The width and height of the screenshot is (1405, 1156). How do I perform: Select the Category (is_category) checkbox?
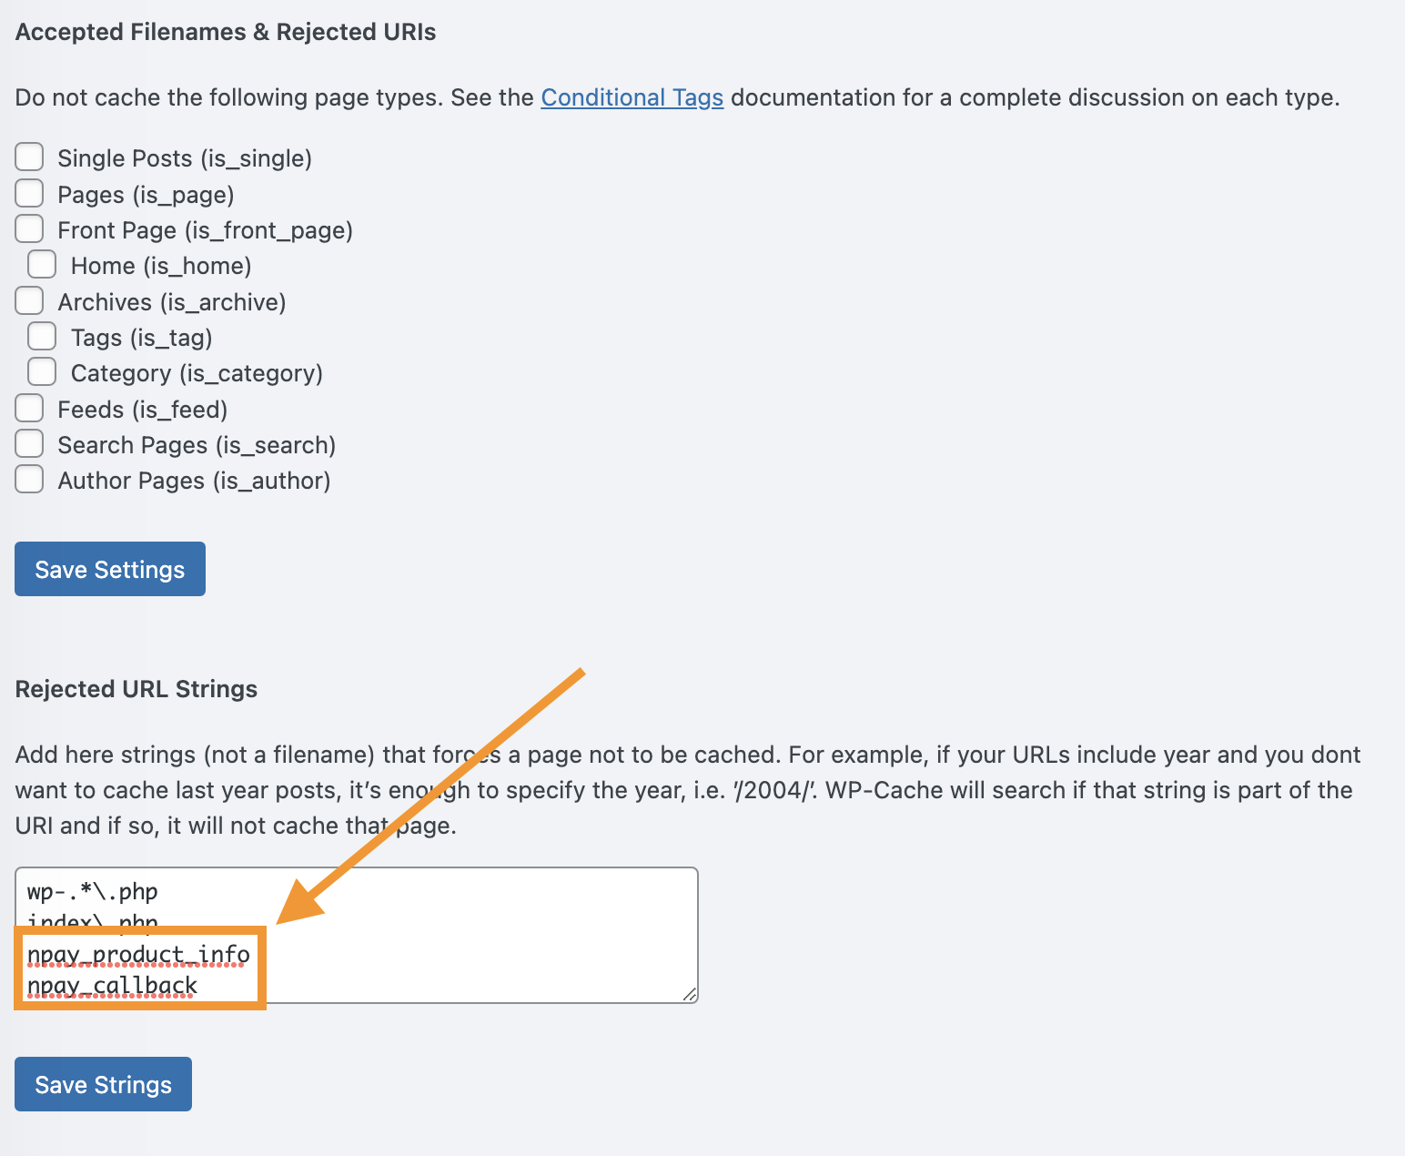pos(42,371)
